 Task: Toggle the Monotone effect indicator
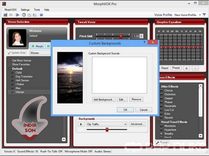[161, 126]
